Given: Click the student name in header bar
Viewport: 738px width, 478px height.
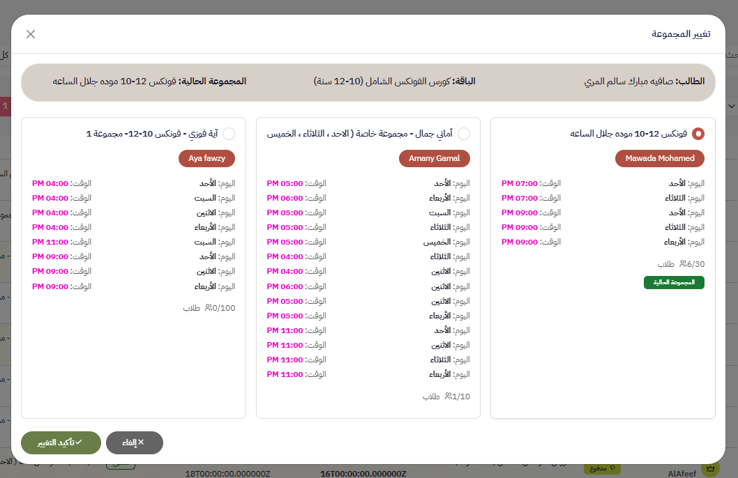Looking at the screenshot, I should [644, 82].
